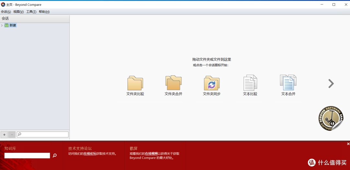Show more session types with right chevron
Screen dimensions: 350x170
click(x=331, y=83)
